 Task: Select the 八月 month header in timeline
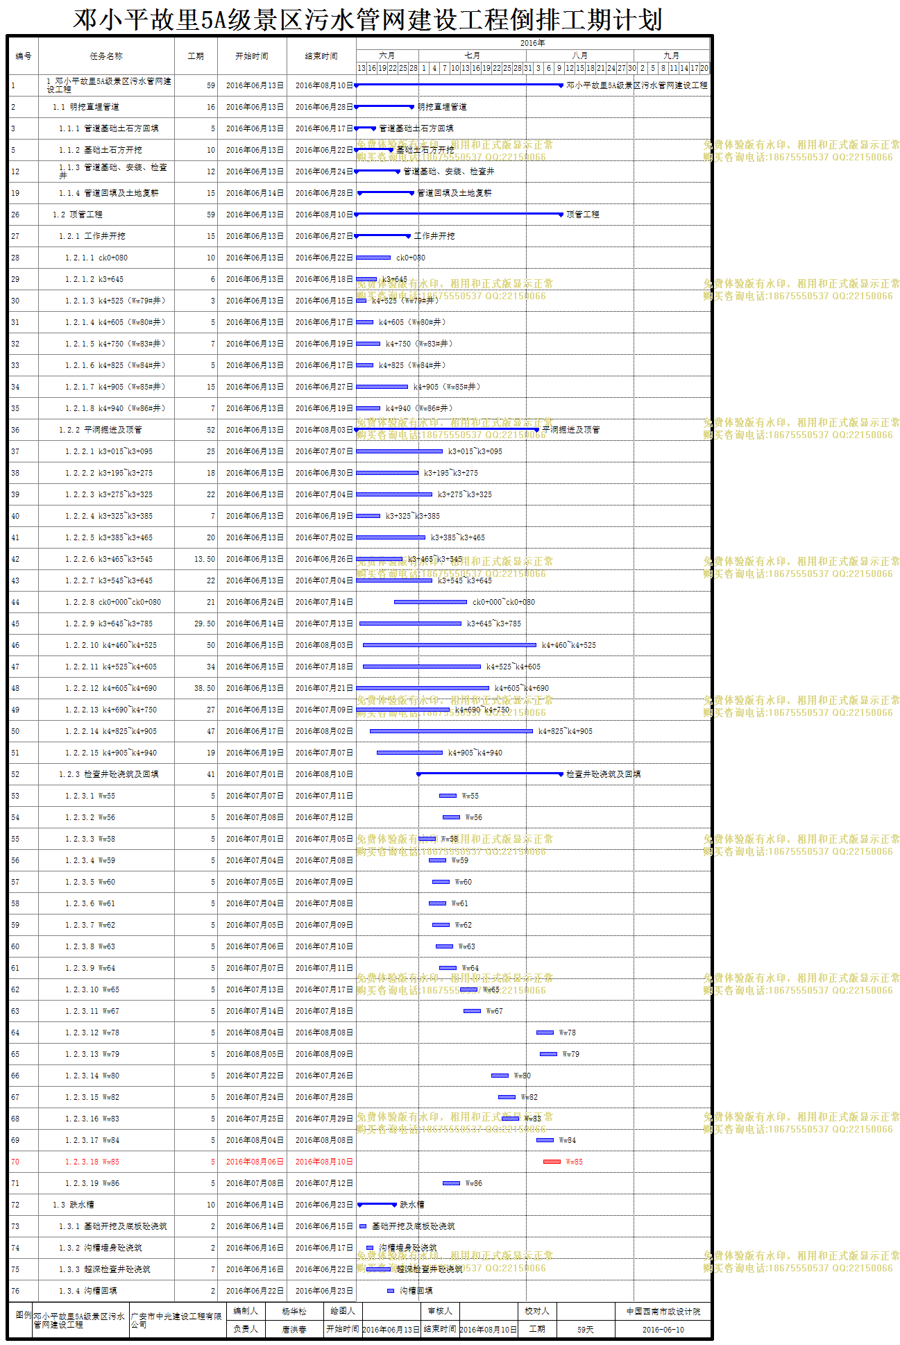click(580, 56)
